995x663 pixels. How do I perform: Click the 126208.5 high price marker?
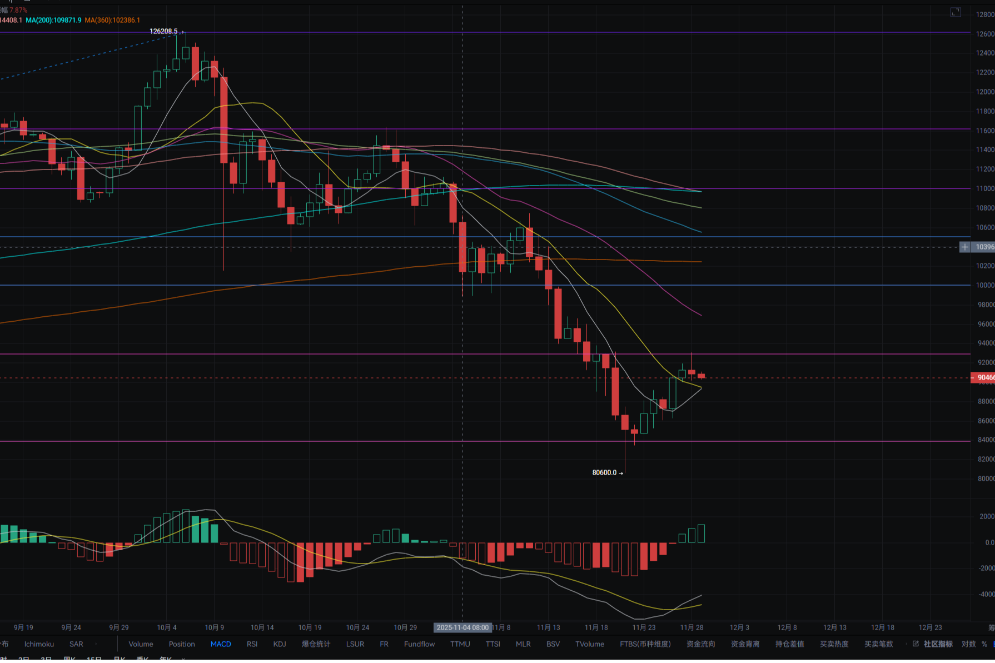click(x=163, y=31)
